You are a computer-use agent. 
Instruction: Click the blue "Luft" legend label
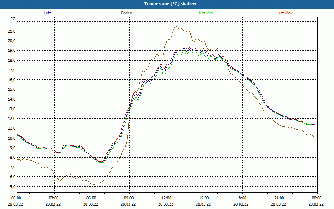click(x=47, y=13)
